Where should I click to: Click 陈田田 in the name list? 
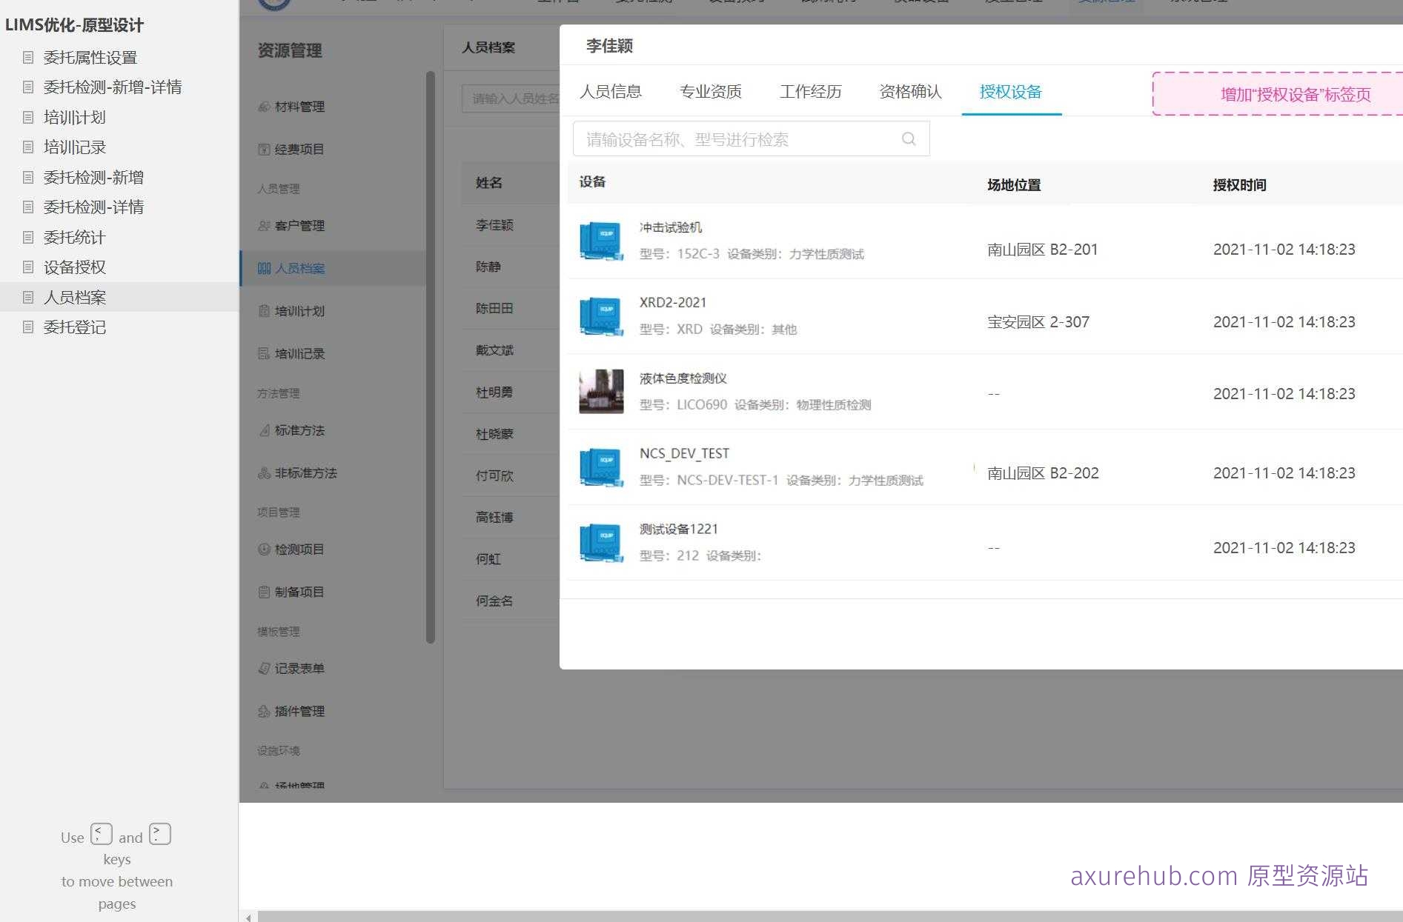494,308
